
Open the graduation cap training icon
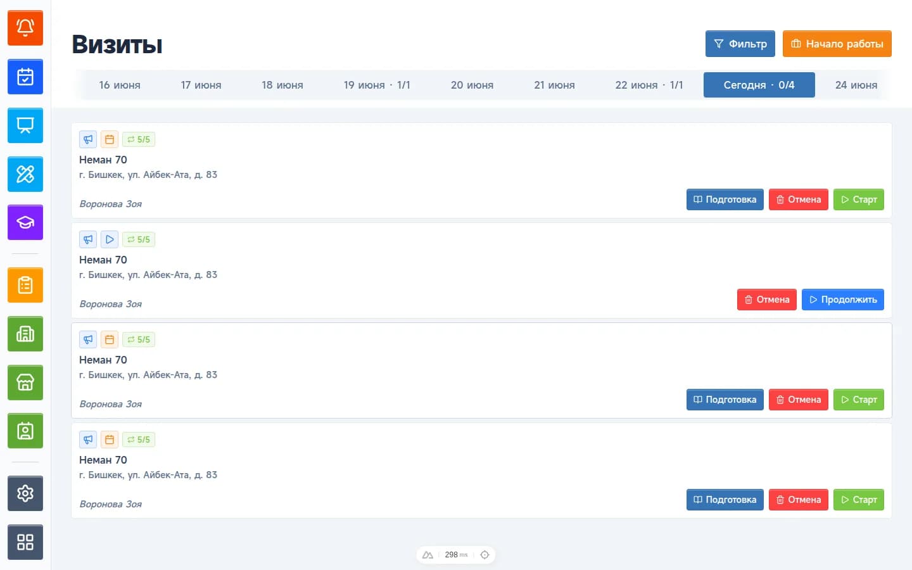[25, 222]
